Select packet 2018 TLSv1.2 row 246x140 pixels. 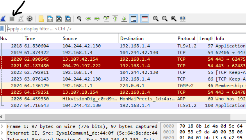[123, 46]
